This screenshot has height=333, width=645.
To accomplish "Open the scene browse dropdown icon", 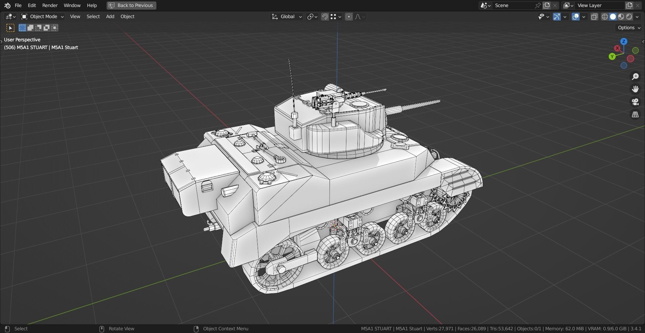I will 485,5.
